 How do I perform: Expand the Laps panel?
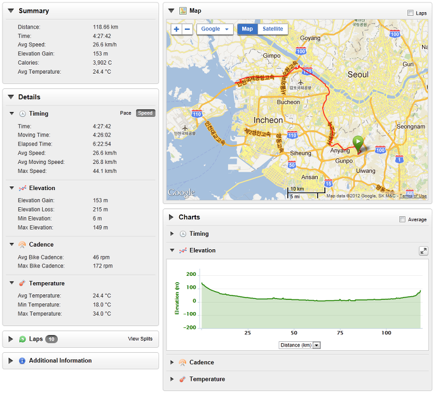tap(11, 339)
